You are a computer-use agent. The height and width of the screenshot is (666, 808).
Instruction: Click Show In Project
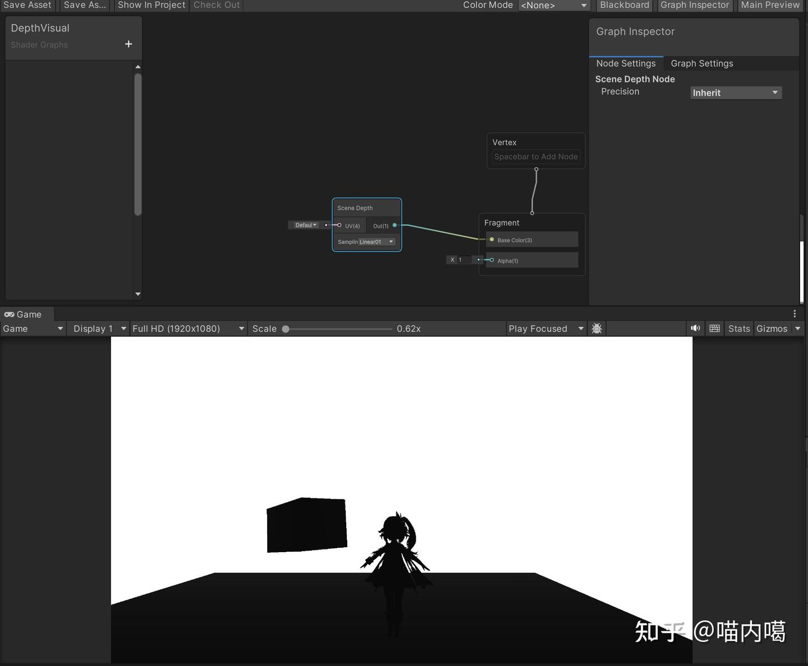pos(150,5)
